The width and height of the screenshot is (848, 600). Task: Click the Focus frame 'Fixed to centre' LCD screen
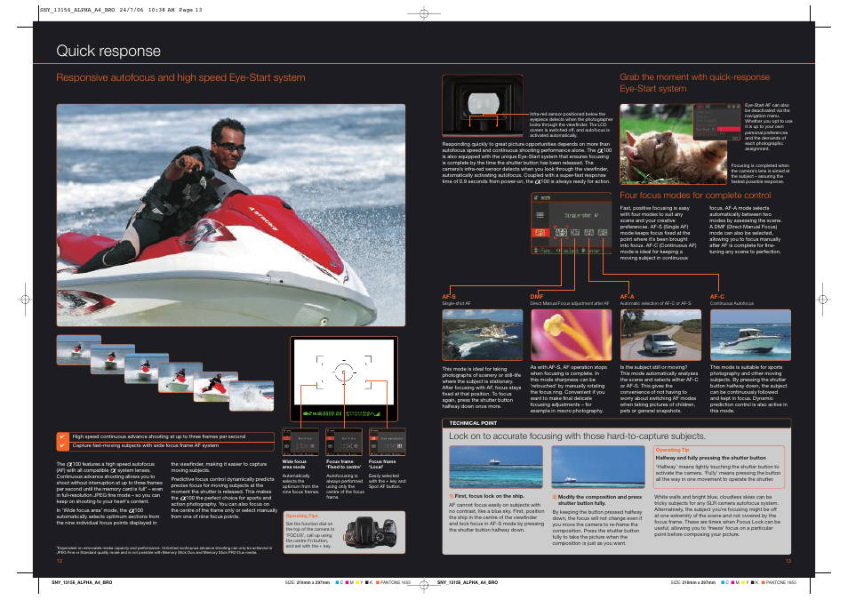click(x=343, y=443)
